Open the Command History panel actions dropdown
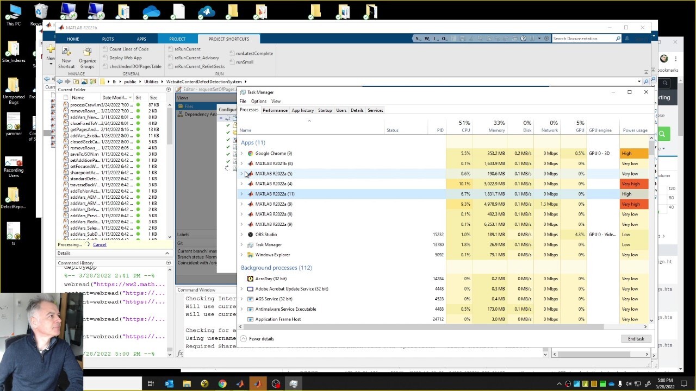The height and width of the screenshot is (391, 696). [x=168, y=263]
